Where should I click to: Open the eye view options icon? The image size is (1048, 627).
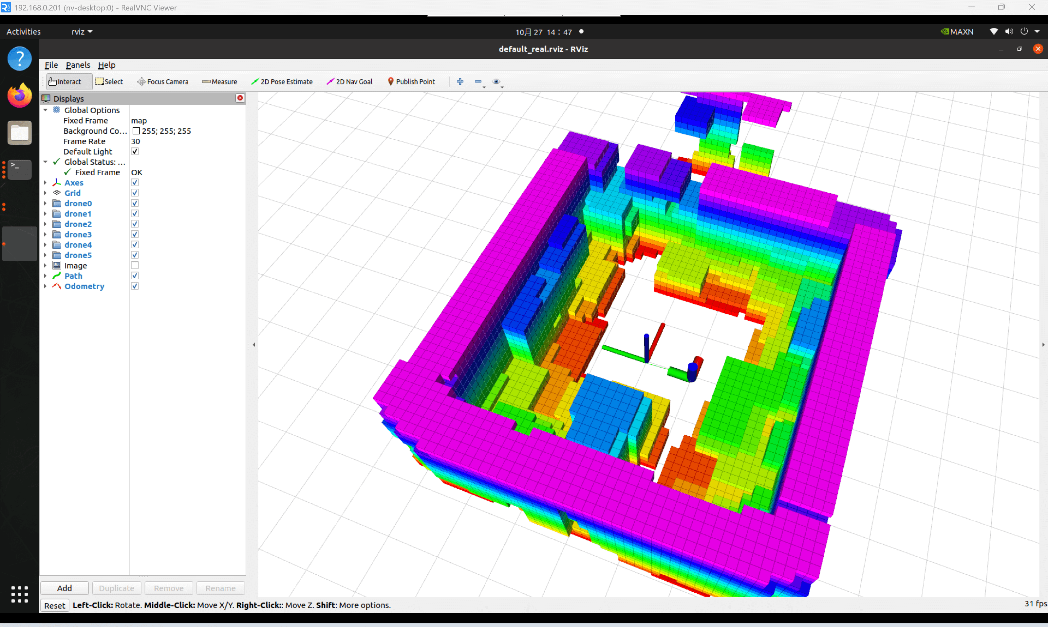(496, 81)
